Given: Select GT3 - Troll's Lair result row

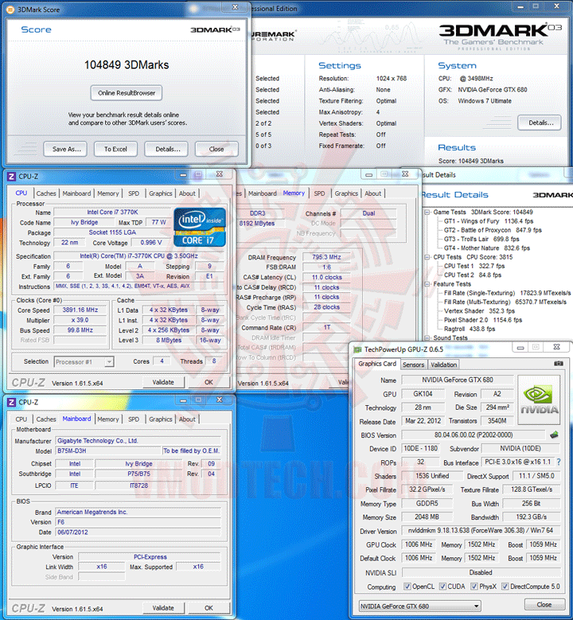Looking at the screenshot, I should click(x=481, y=240).
